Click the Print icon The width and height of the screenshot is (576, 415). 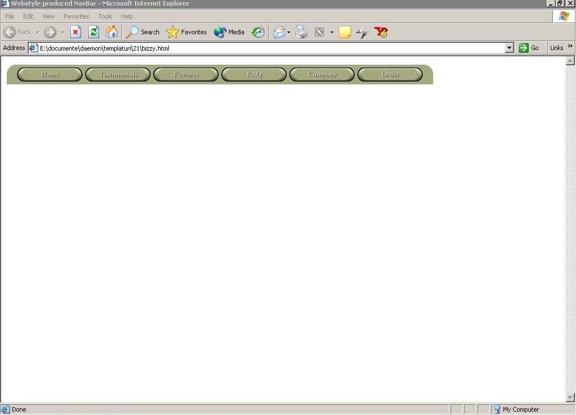point(301,32)
